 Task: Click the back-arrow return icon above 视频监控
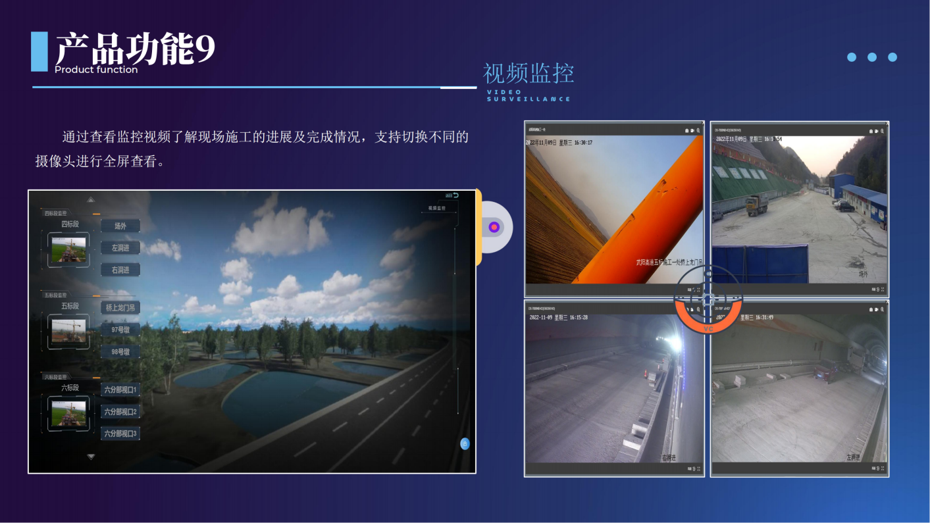pyautogui.click(x=457, y=195)
